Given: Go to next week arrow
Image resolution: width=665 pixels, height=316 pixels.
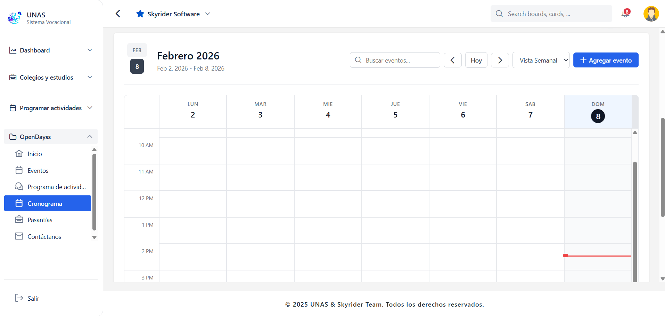Looking at the screenshot, I should (500, 60).
